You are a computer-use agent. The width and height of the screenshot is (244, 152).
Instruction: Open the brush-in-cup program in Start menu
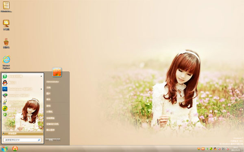5,102
